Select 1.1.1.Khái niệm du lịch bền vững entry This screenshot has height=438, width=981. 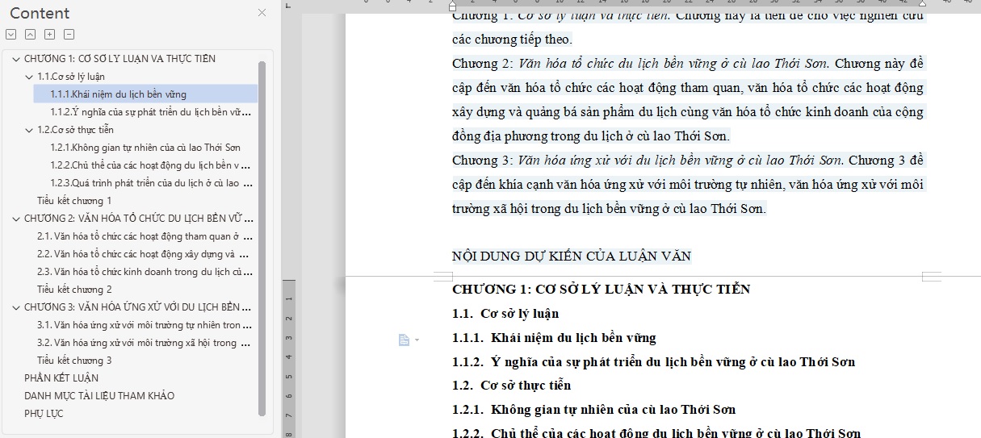(x=145, y=94)
